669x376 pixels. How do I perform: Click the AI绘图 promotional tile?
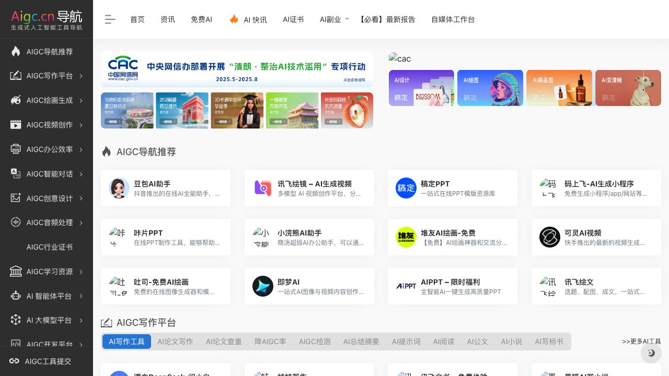(x=490, y=88)
